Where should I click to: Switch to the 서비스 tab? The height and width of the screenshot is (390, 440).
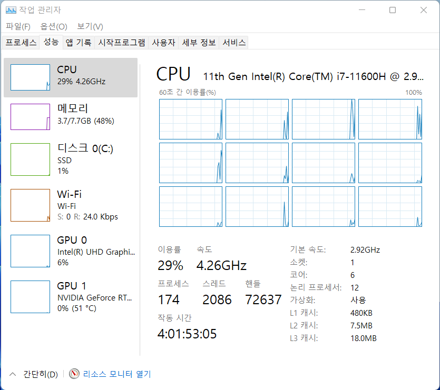pyautogui.click(x=234, y=43)
